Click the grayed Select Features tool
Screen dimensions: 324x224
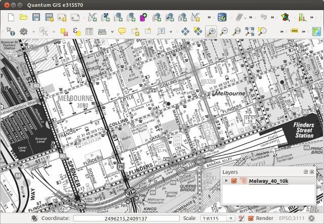[x=44, y=31]
